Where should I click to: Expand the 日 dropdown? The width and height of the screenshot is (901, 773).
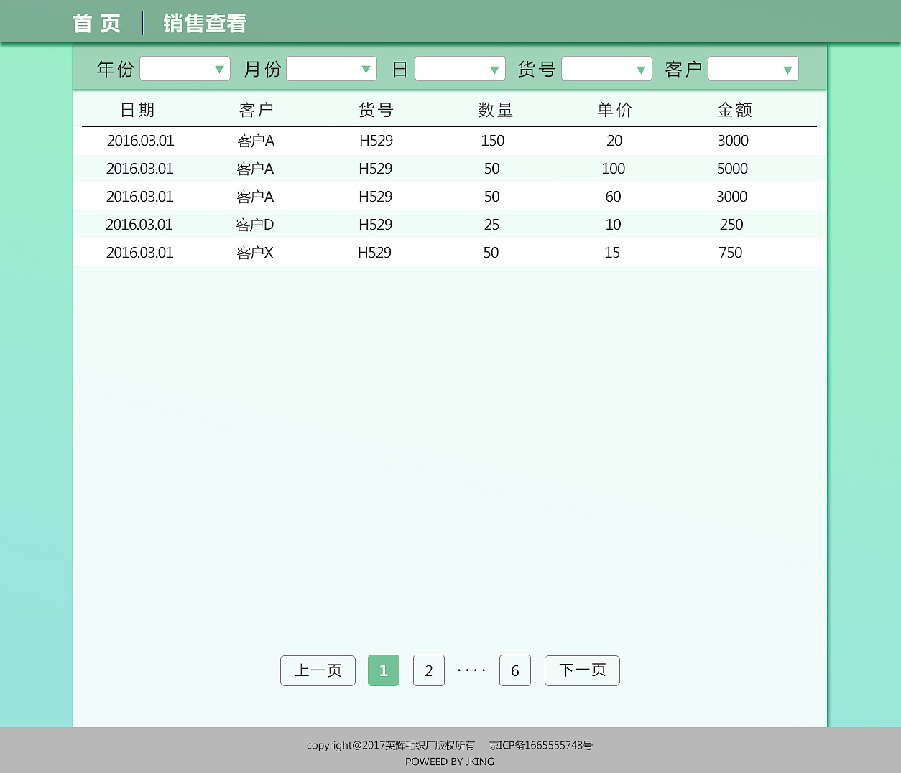pyautogui.click(x=460, y=69)
